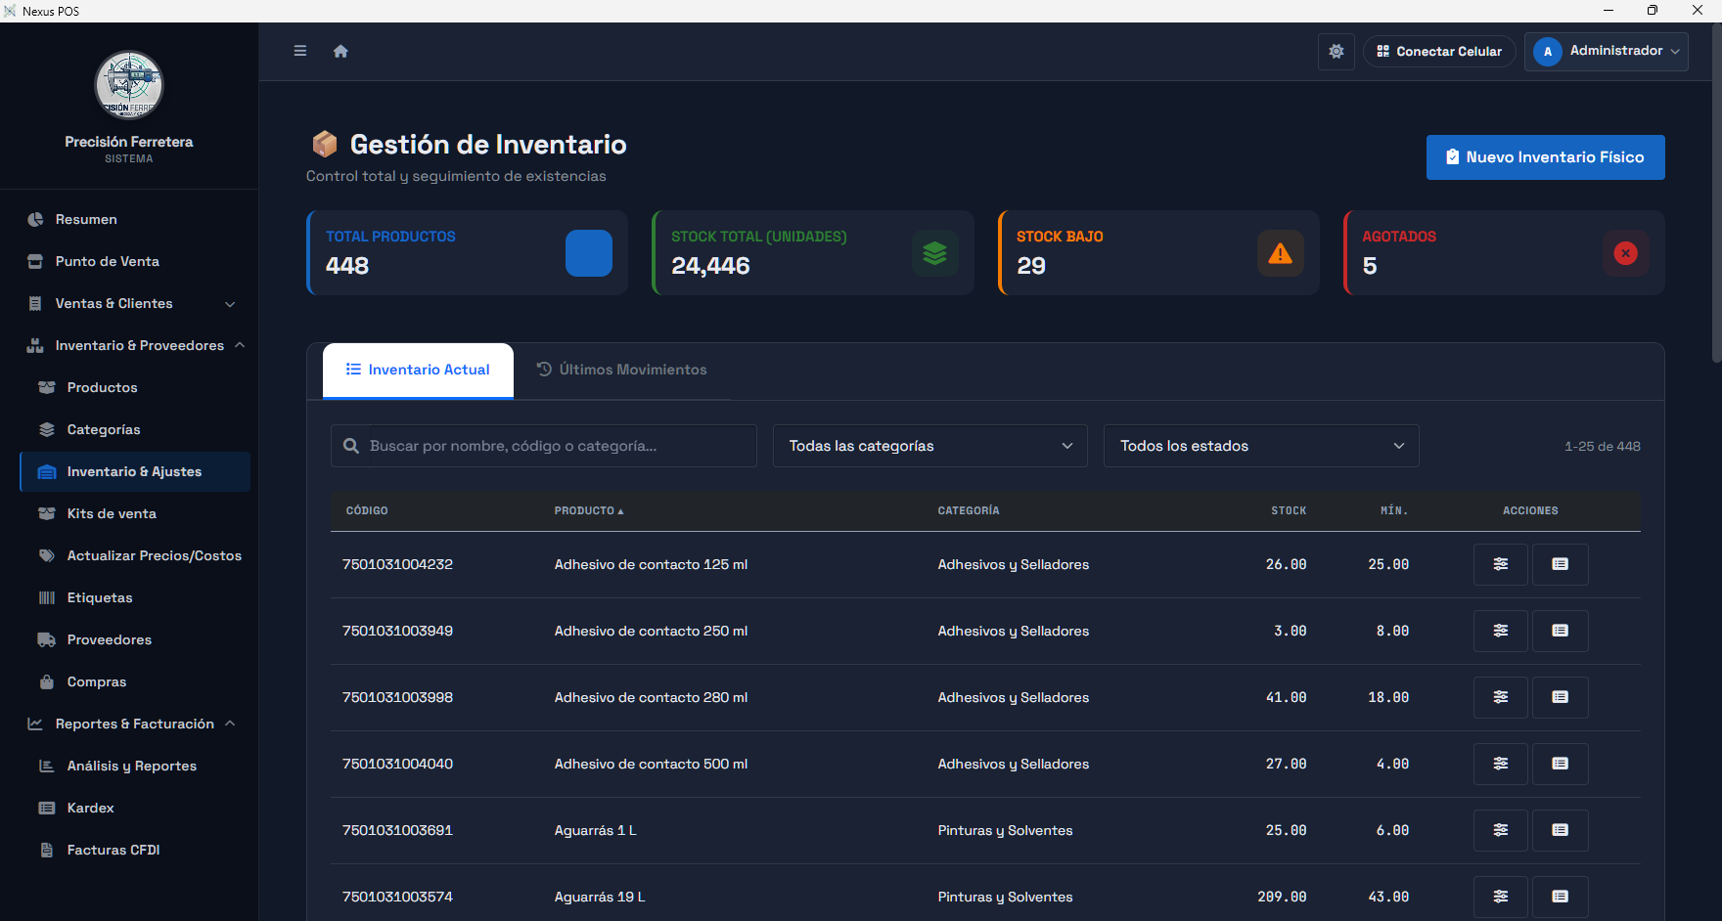This screenshot has width=1722, height=921.
Task: Click the Etiquetas barcode icon
Action: coord(46,597)
